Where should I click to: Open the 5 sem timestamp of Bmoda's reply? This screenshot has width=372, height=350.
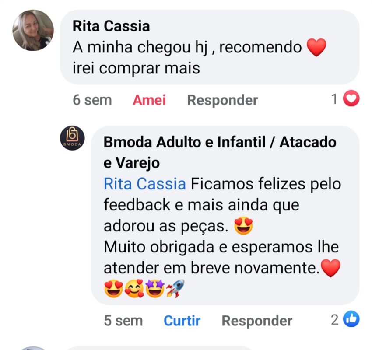coord(123,321)
